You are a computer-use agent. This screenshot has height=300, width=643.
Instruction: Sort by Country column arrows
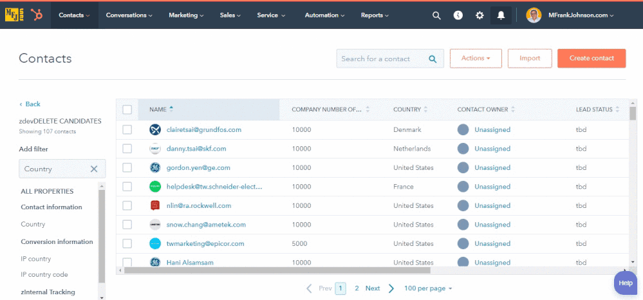tap(426, 109)
